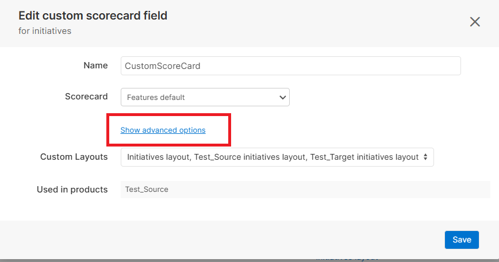
Task: Click the Show advanced options link
Action: click(163, 130)
